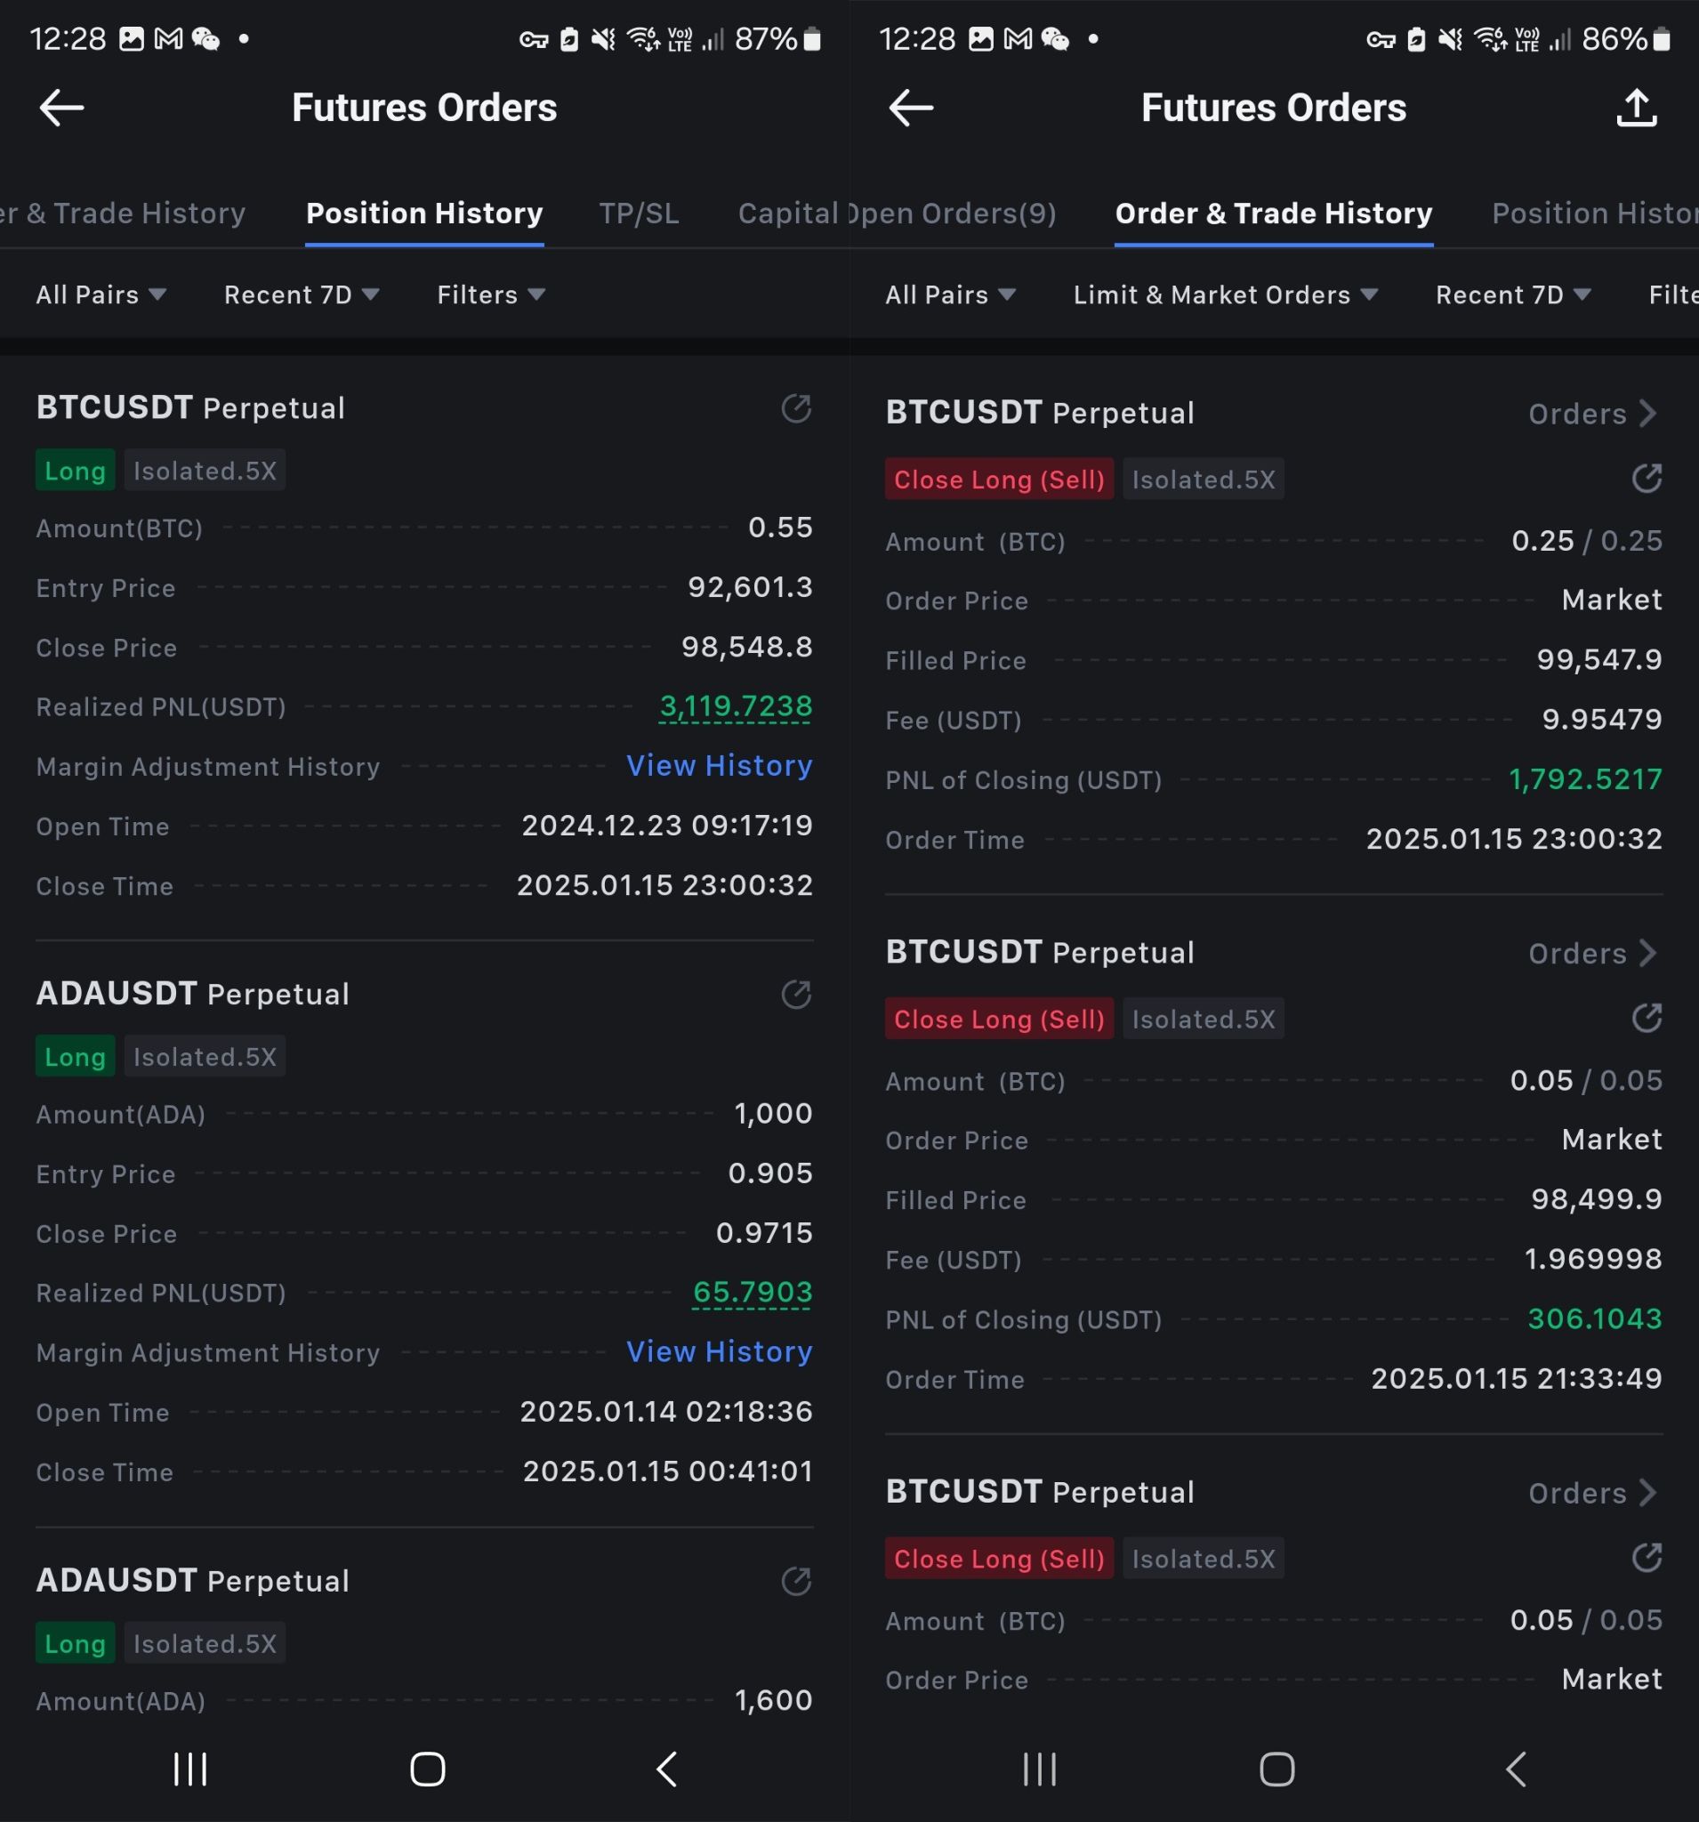This screenshot has height=1822, width=1699.
Task: Share the order with filled price 98,499.9
Action: point(1647,1019)
